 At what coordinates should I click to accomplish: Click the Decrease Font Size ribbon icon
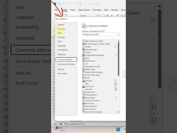(112, 16)
